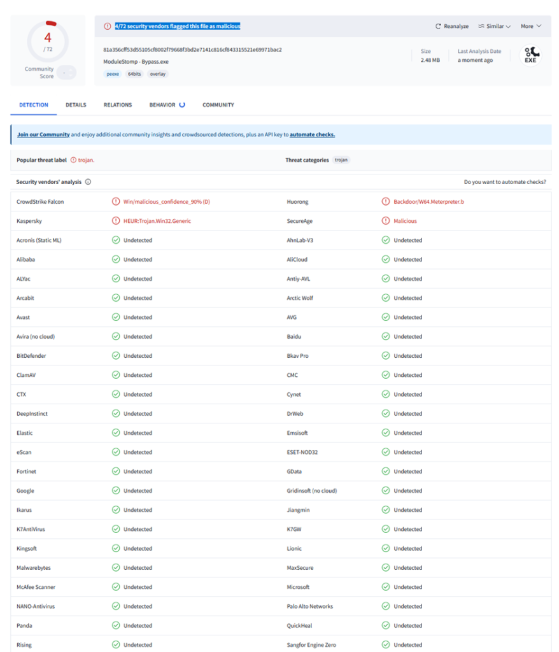Click the trojan tag under Threat categories
The image size is (559, 652).
coord(341,160)
